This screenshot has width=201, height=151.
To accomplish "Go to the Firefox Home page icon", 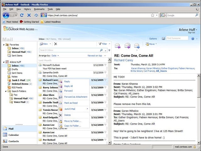I will click(x=36, y=15).
